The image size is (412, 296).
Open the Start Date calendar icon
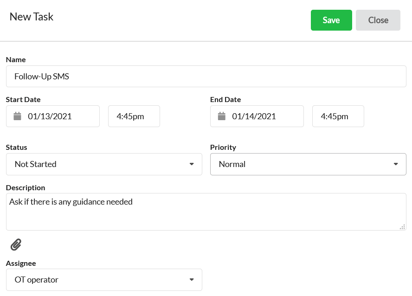[x=17, y=116]
